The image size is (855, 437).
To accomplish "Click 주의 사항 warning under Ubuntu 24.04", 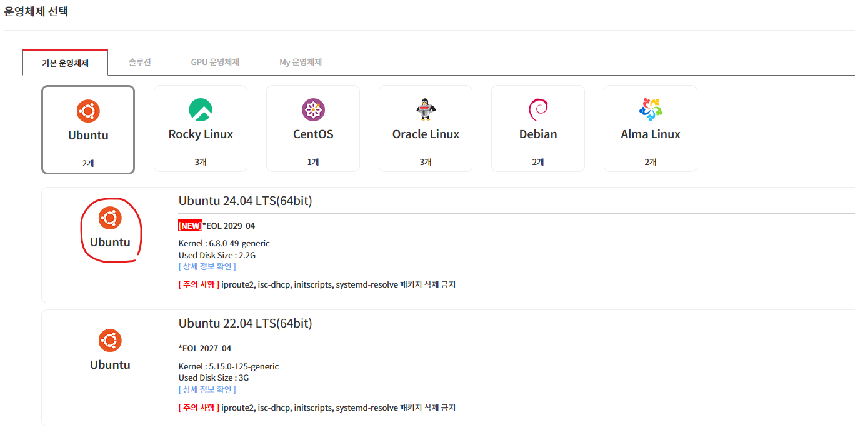I will [199, 284].
